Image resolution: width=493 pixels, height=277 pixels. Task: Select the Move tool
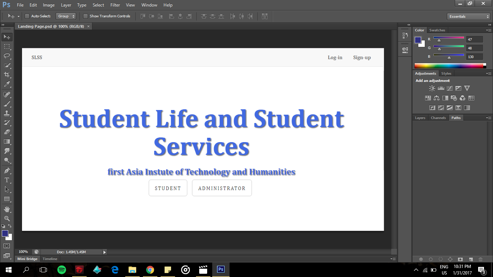(7, 37)
